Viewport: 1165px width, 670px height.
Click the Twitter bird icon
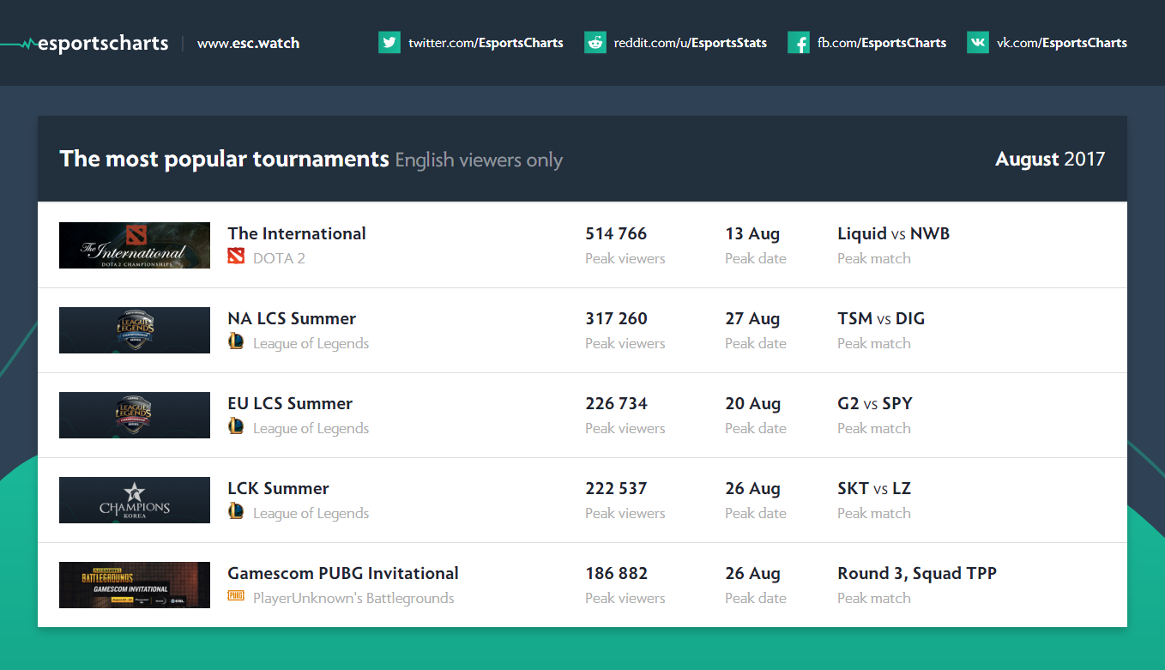(x=389, y=42)
